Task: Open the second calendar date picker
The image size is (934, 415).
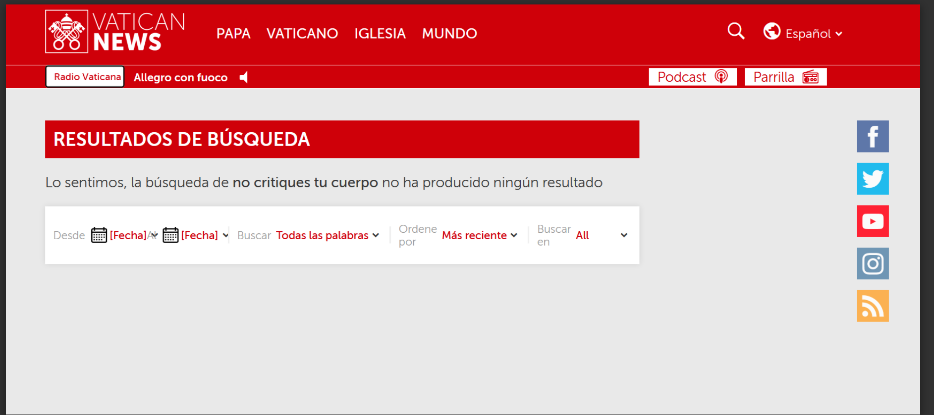Action: pyautogui.click(x=170, y=235)
